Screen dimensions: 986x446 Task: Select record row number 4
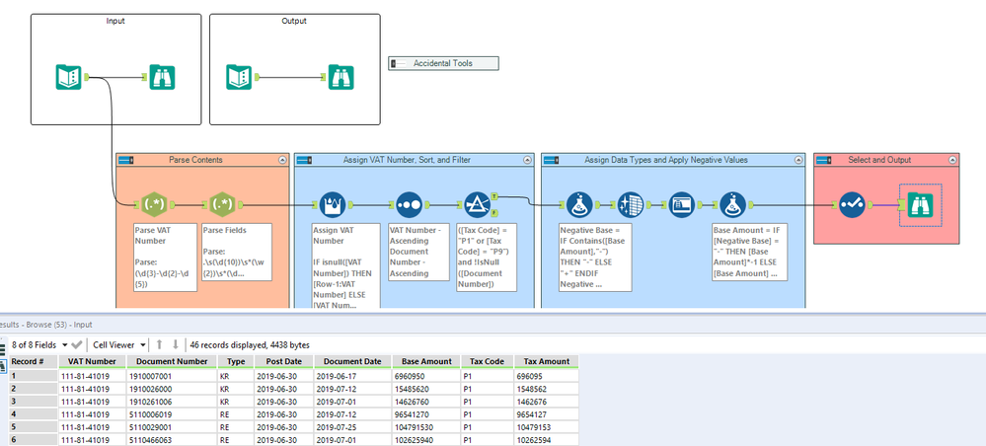(x=34, y=415)
